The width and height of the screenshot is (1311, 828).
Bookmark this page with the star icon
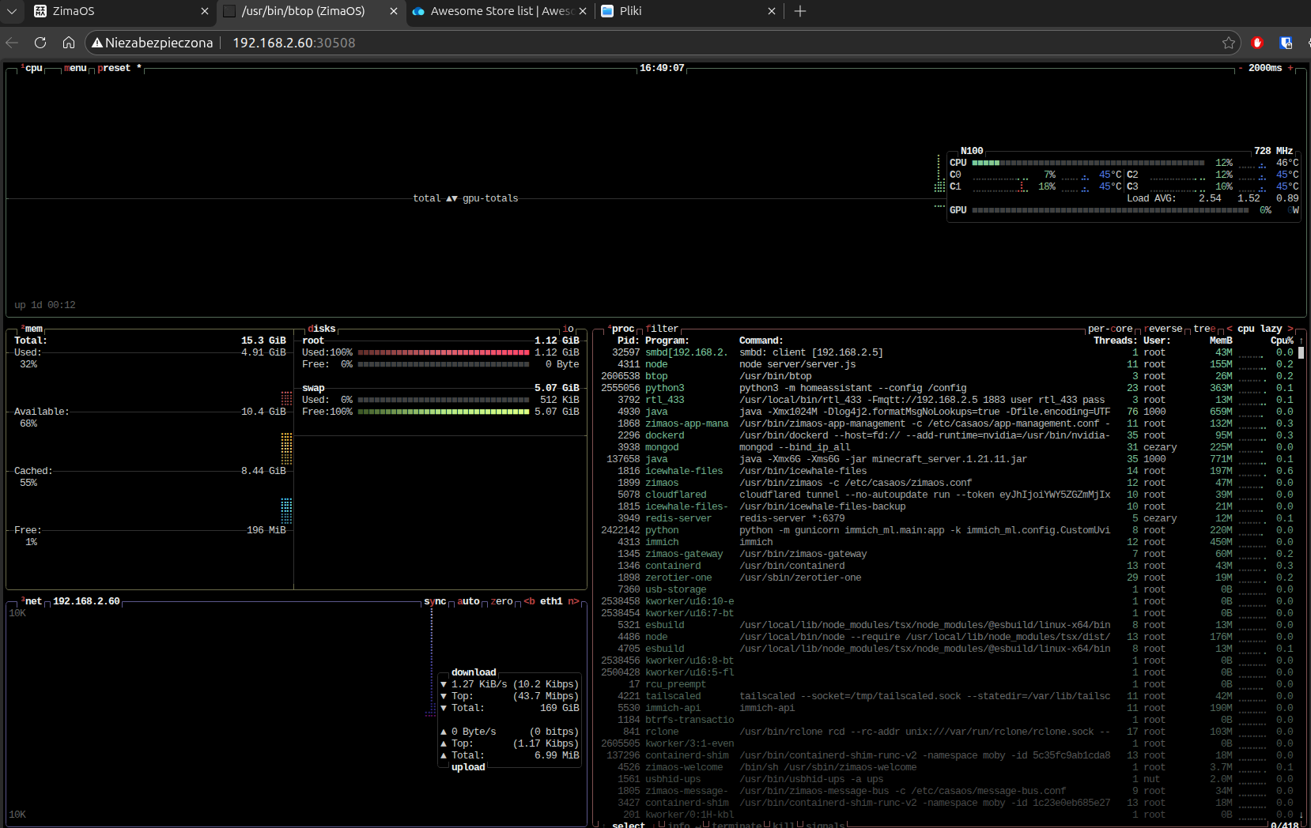[1228, 43]
